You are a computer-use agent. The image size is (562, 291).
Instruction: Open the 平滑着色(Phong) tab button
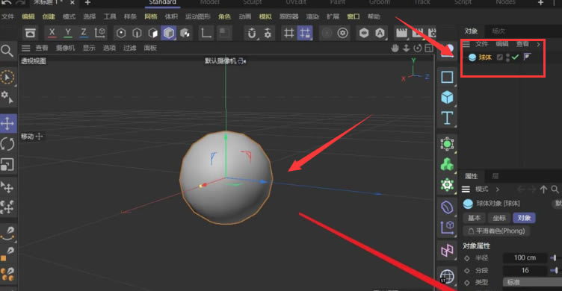(x=496, y=231)
